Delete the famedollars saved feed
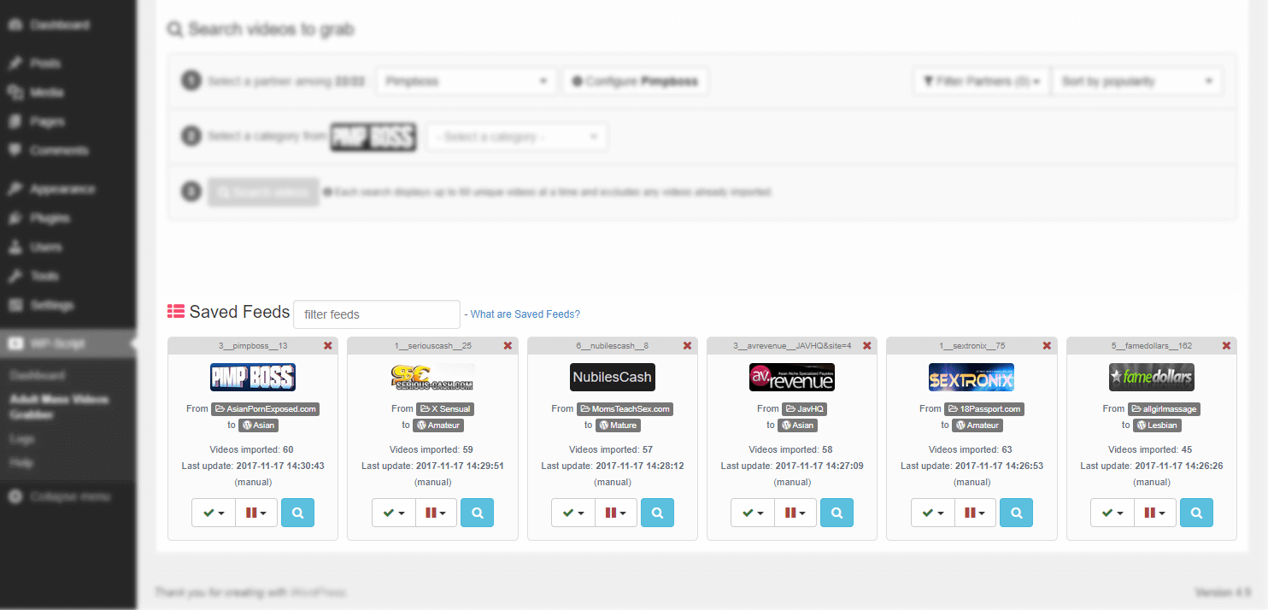 [x=1226, y=346]
